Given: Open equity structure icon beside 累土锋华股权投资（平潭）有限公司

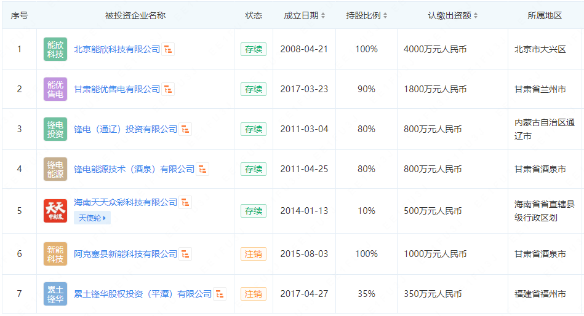Looking at the screenshot, I should pos(219,294).
